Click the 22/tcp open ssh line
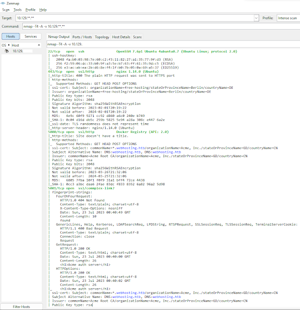Image resolution: width=300 pixels, height=310 pixels. coord(143,51)
